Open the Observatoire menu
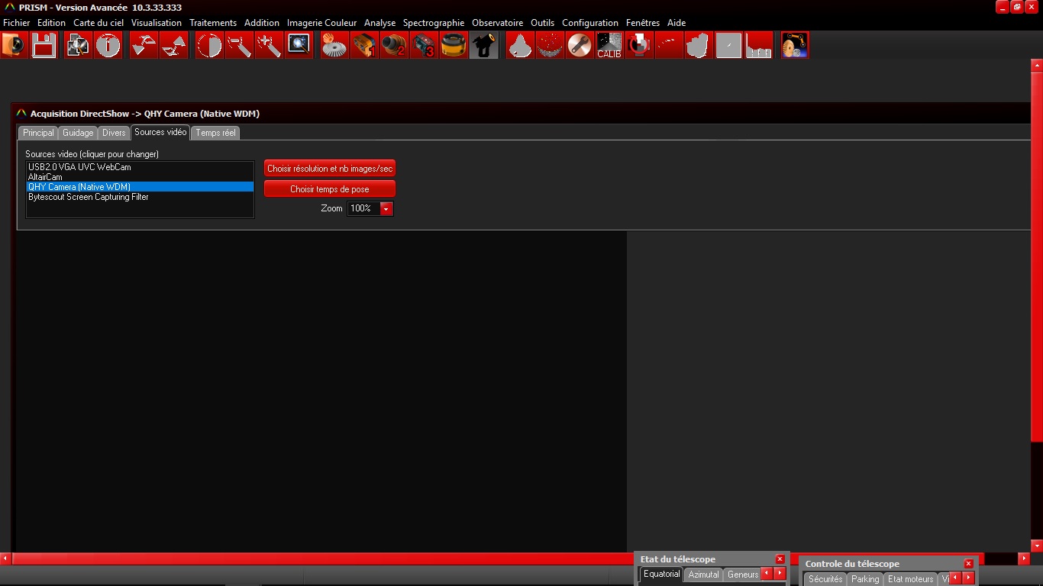The image size is (1043, 586). (497, 23)
